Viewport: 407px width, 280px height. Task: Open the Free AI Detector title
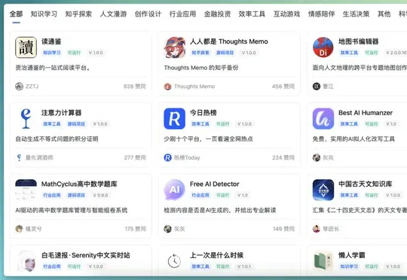(214, 184)
